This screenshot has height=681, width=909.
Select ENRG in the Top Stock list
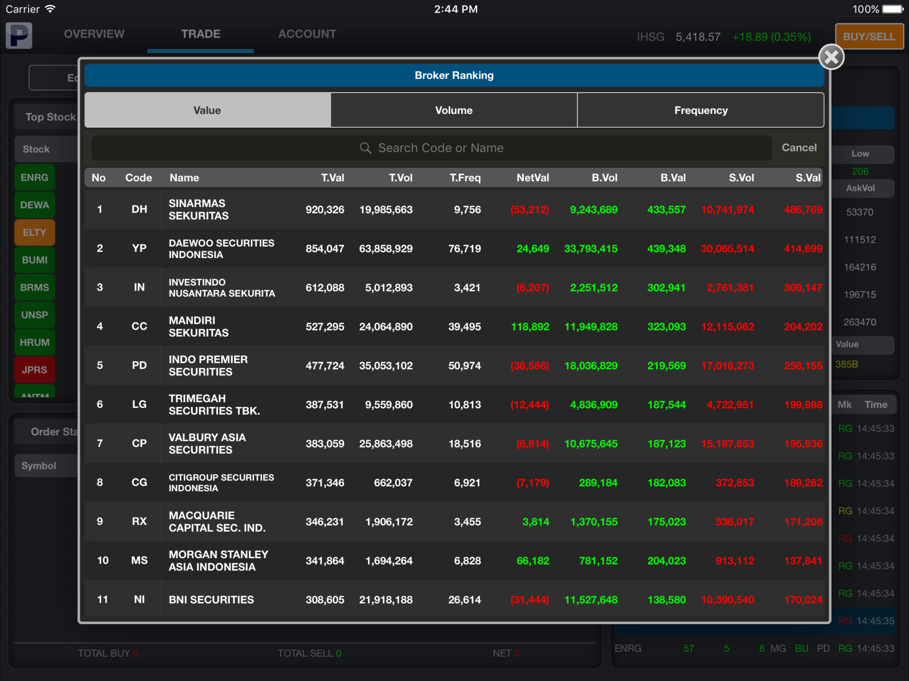[35, 178]
